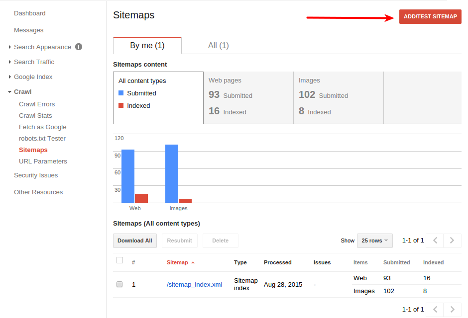
Task: Click the previous page arrow at bottom pagination
Action: (434, 309)
